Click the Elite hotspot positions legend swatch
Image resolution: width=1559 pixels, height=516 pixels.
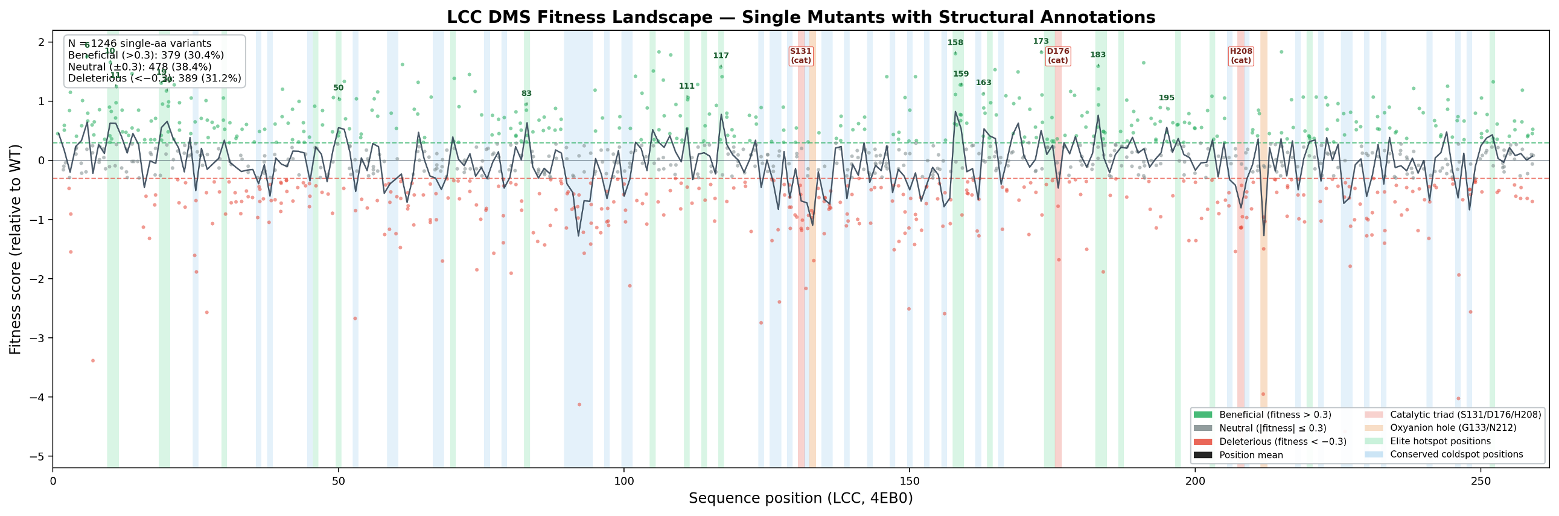tap(1374, 441)
